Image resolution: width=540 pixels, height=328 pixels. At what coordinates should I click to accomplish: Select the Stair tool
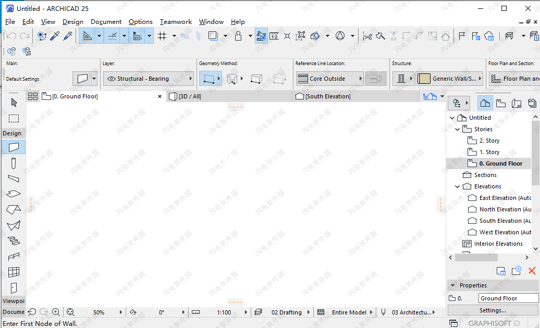[x=14, y=241]
